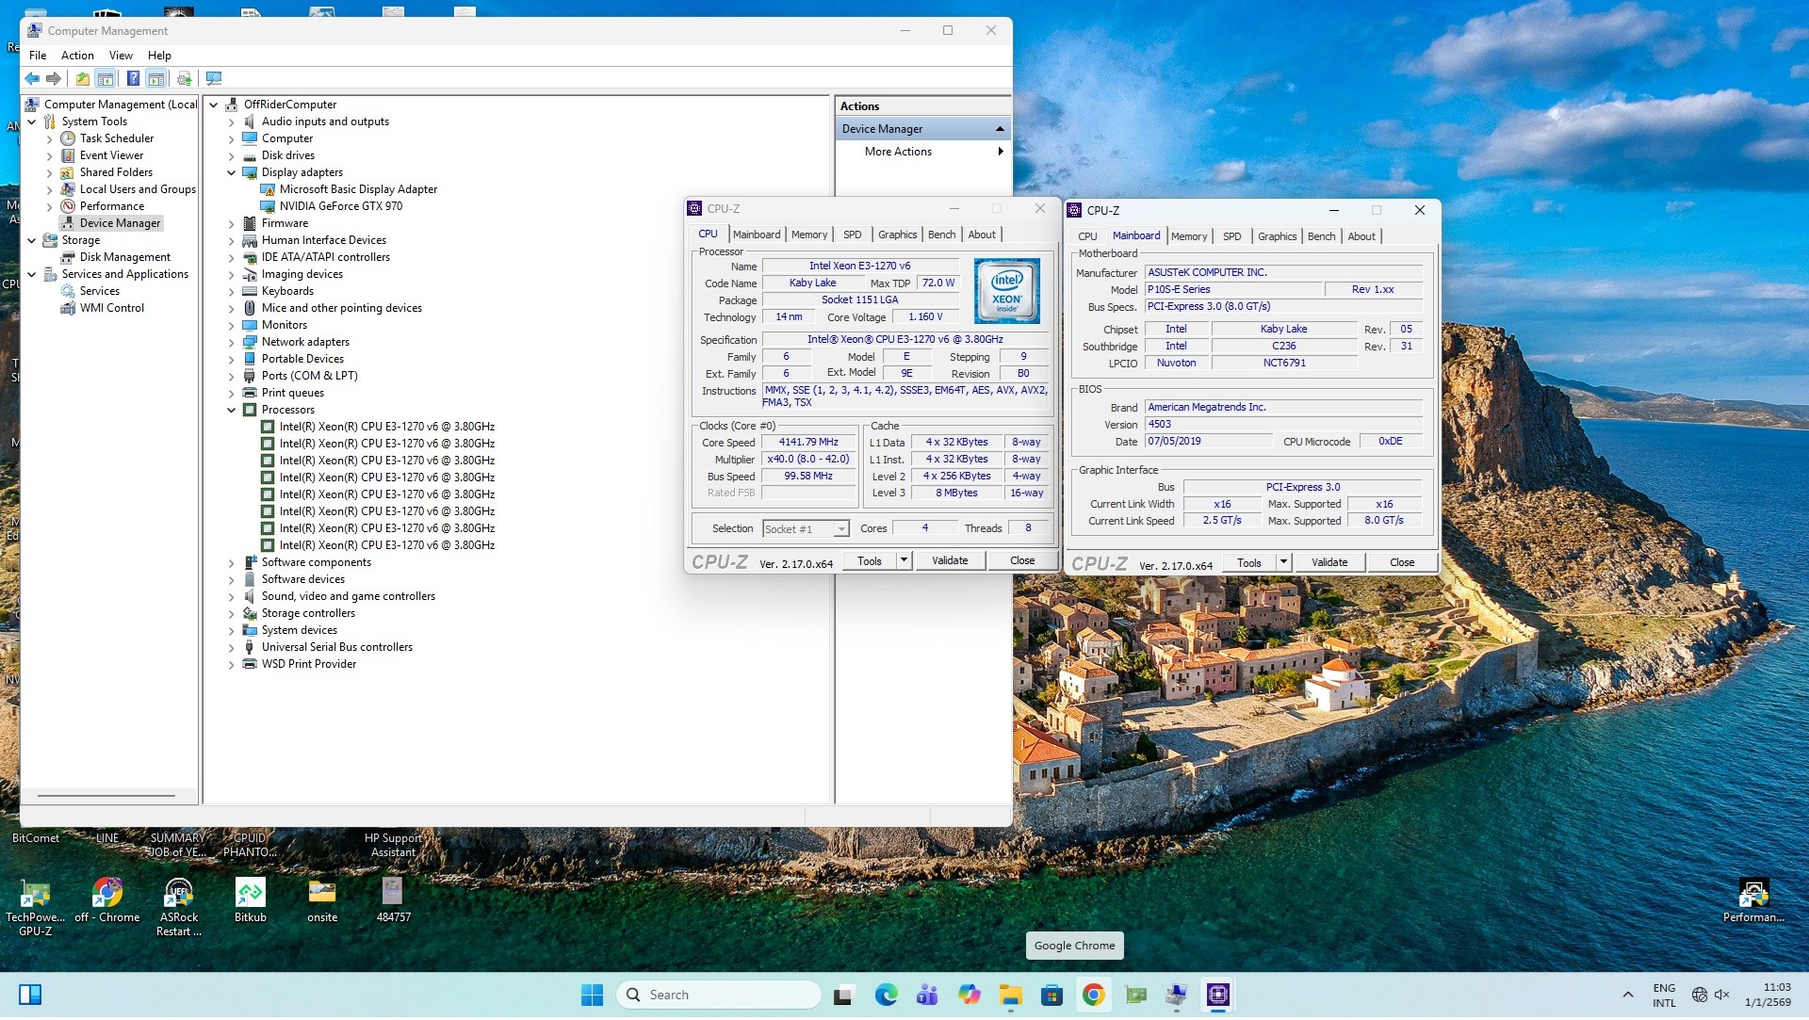Click the Back arrow toolbar icon
1809x1020 pixels.
pyautogui.click(x=32, y=79)
